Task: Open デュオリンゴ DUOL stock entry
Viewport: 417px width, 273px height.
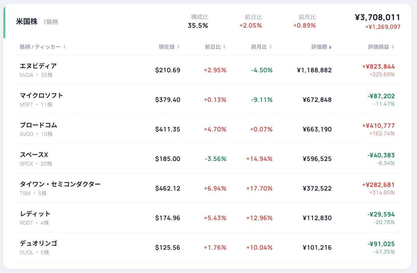Action: [207, 247]
